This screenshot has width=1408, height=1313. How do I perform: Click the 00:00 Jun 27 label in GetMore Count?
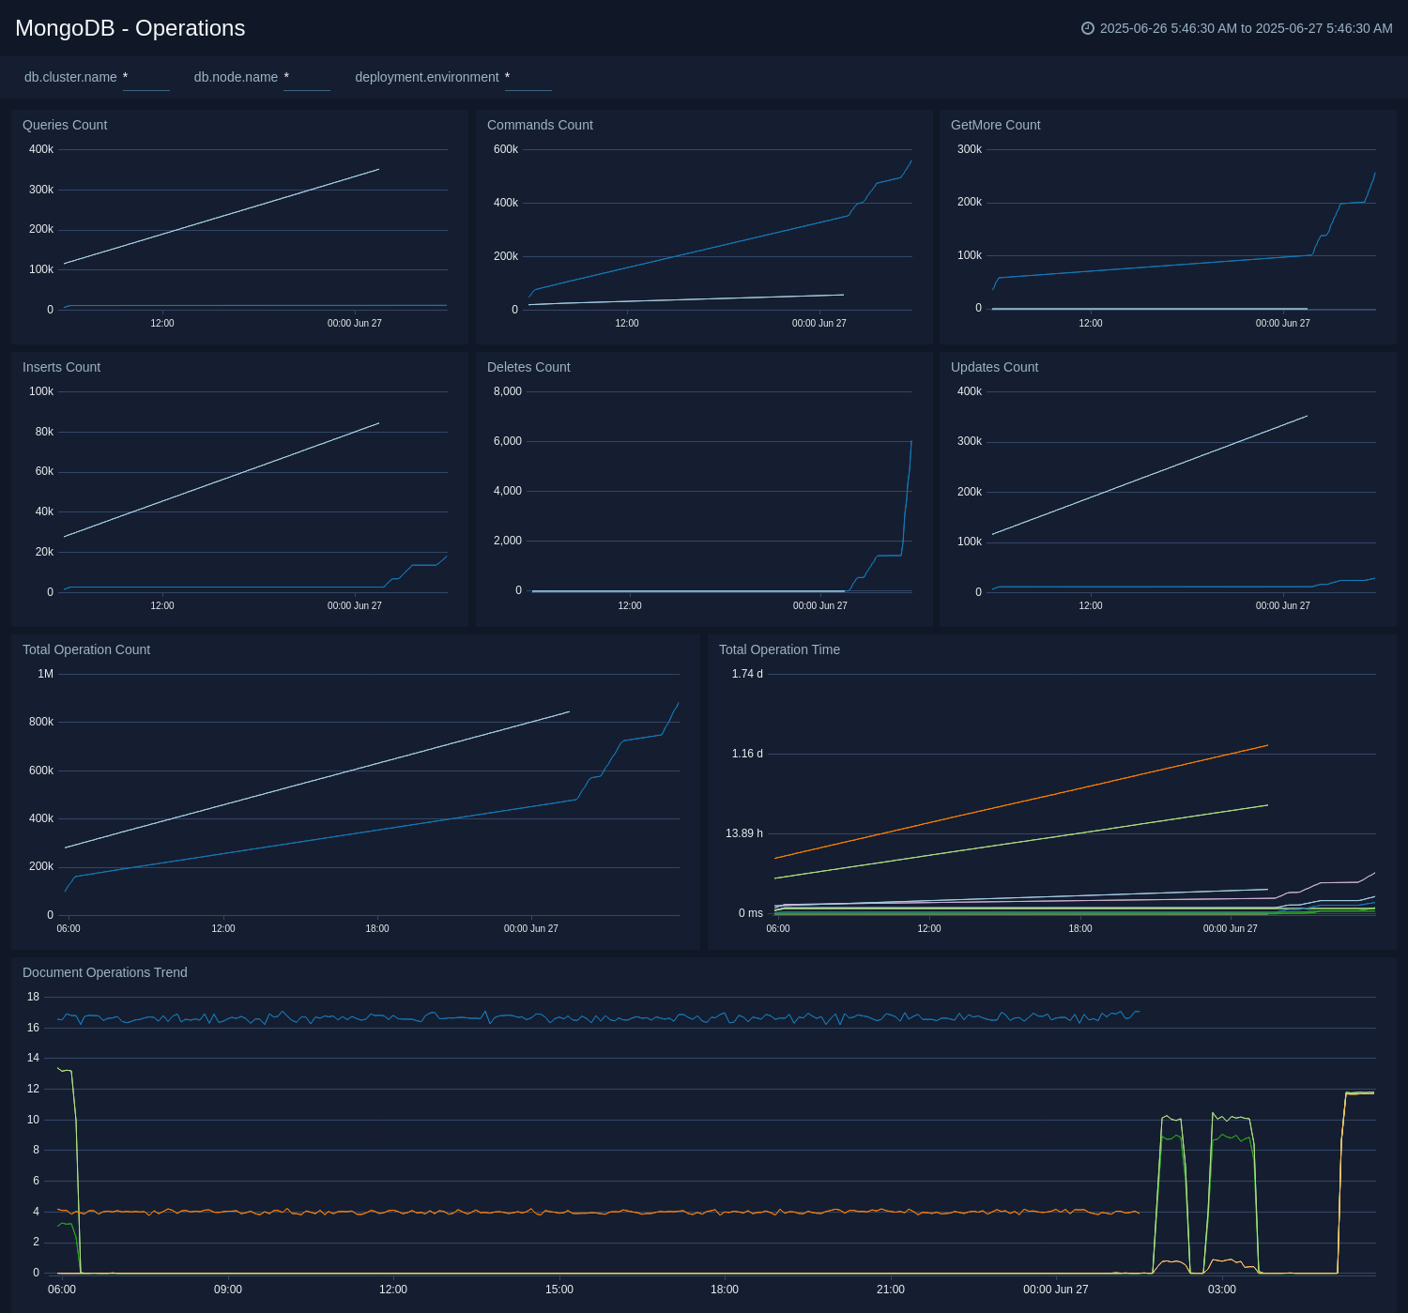point(1283,323)
